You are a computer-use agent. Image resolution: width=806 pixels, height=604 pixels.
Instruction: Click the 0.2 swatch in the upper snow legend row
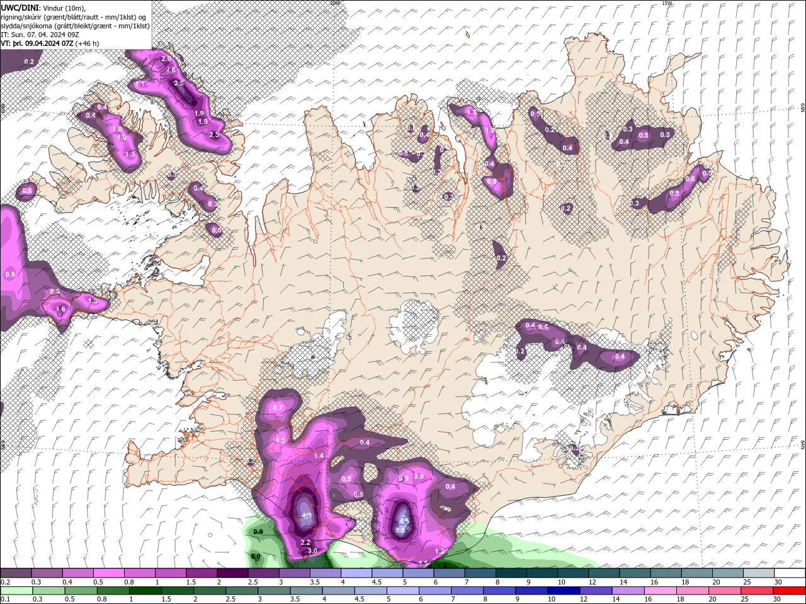point(16,573)
